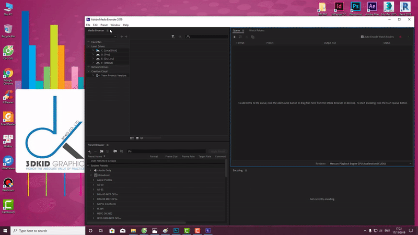Click the Remove minus icon in Queue toolbar
The width and height of the screenshot is (418, 235).
click(247, 37)
